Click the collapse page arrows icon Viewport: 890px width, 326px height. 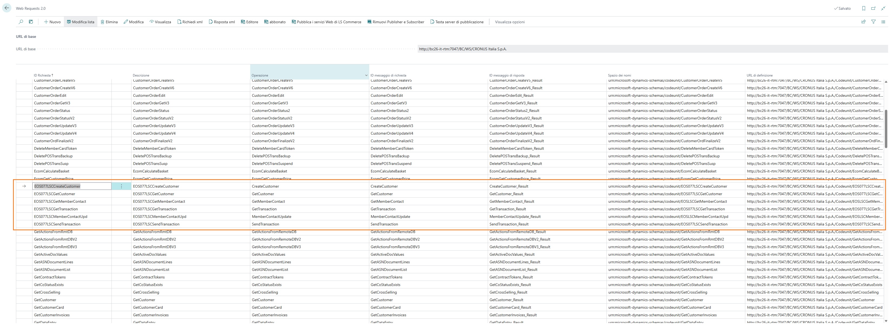click(883, 8)
